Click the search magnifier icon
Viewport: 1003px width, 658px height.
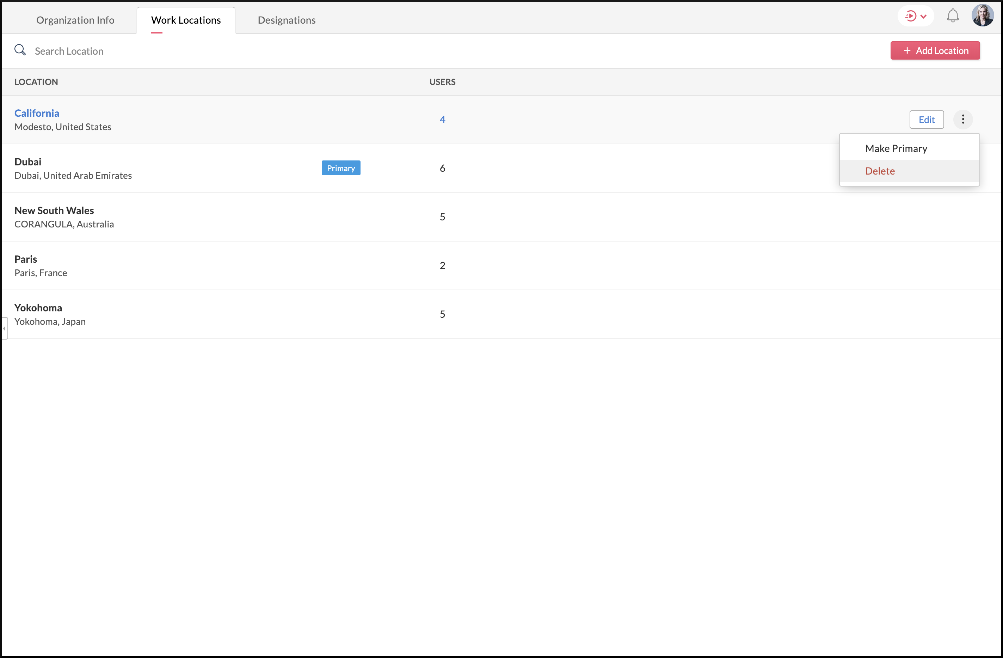(20, 50)
